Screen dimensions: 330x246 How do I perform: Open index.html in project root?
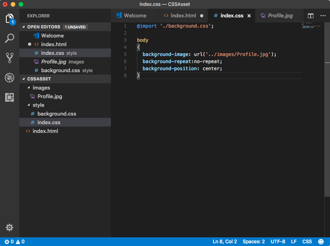pos(65,131)
